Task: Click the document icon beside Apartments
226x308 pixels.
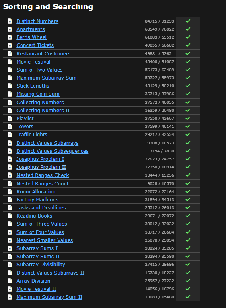Action: point(10,29)
